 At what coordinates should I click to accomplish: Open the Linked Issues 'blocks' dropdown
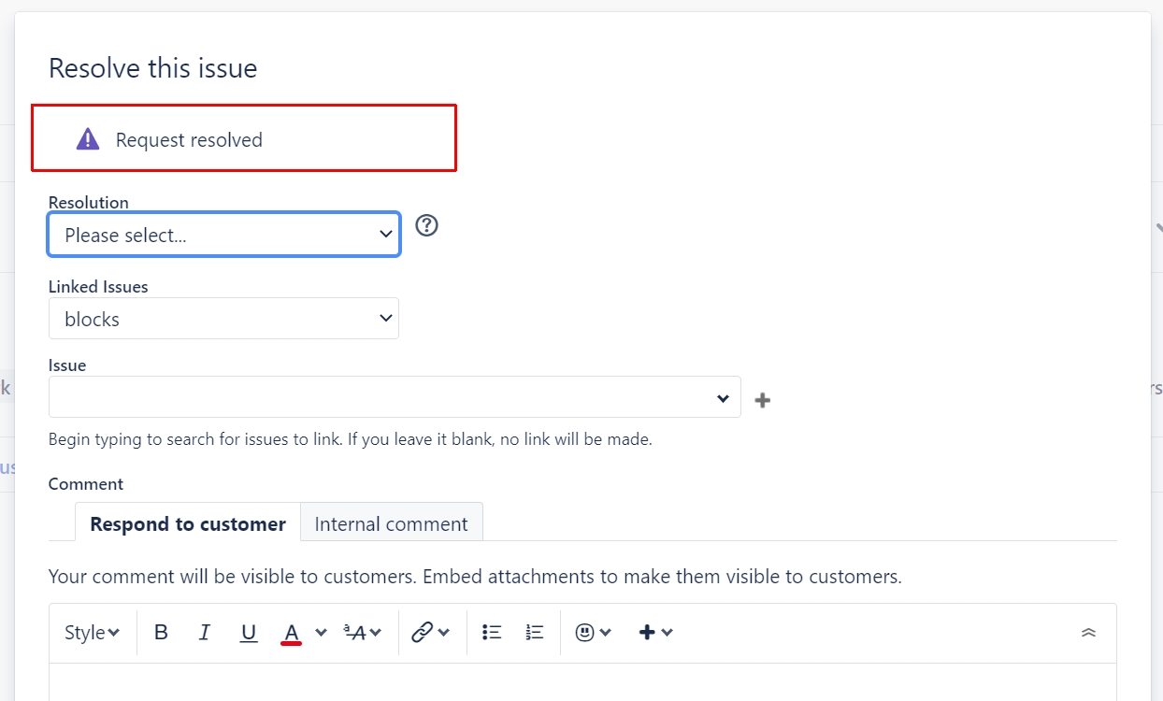(224, 319)
